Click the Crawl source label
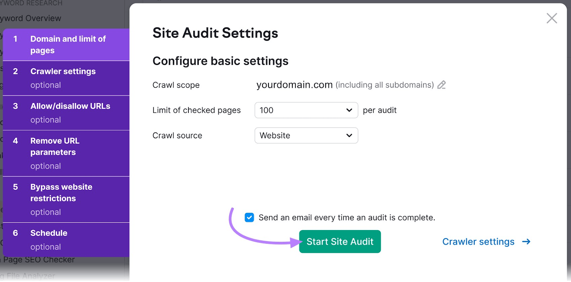The width and height of the screenshot is (571, 282). pos(177,136)
